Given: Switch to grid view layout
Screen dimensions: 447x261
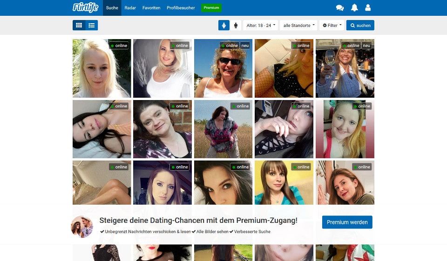Looking at the screenshot, I should coord(79,25).
